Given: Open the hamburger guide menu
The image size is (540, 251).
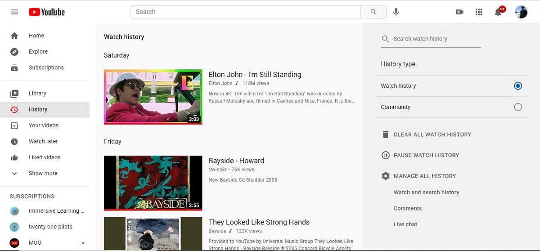Looking at the screenshot, I should click(14, 12).
